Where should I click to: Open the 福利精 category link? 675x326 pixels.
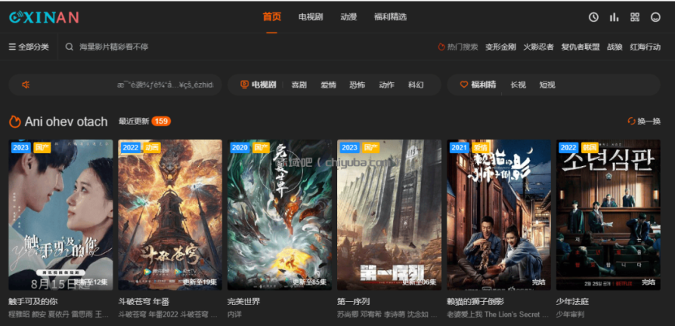coord(483,85)
